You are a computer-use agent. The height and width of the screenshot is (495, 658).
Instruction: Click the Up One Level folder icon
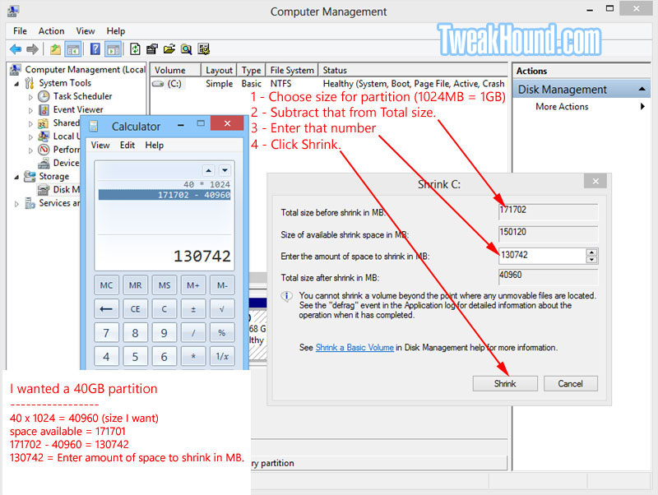[55, 49]
